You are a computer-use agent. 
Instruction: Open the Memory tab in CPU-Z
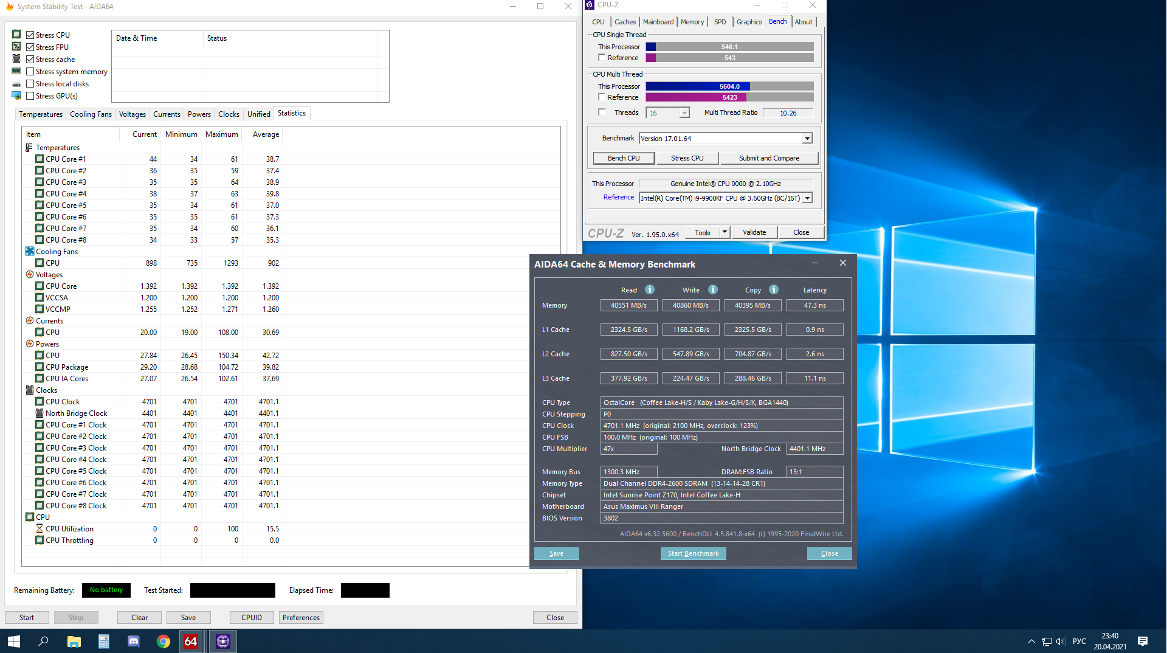(x=692, y=21)
